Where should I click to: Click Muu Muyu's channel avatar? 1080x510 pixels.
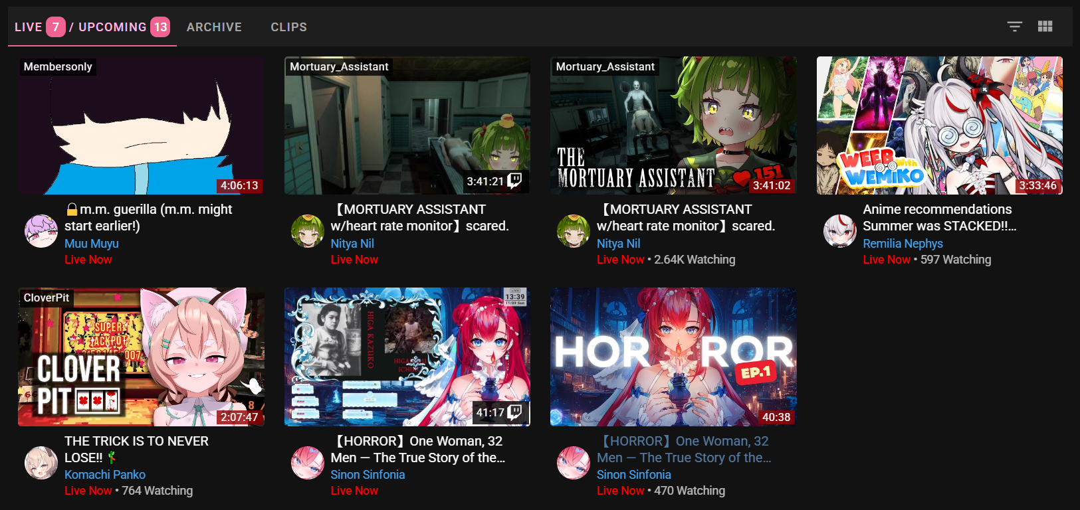tap(41, 231)
